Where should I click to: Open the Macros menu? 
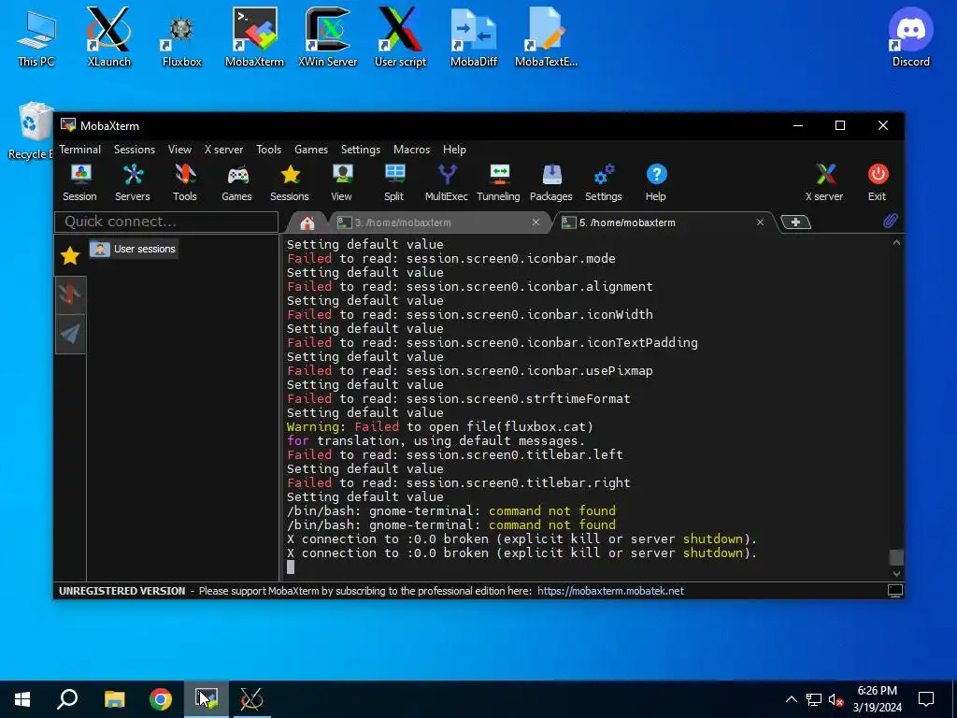[411, 150]
